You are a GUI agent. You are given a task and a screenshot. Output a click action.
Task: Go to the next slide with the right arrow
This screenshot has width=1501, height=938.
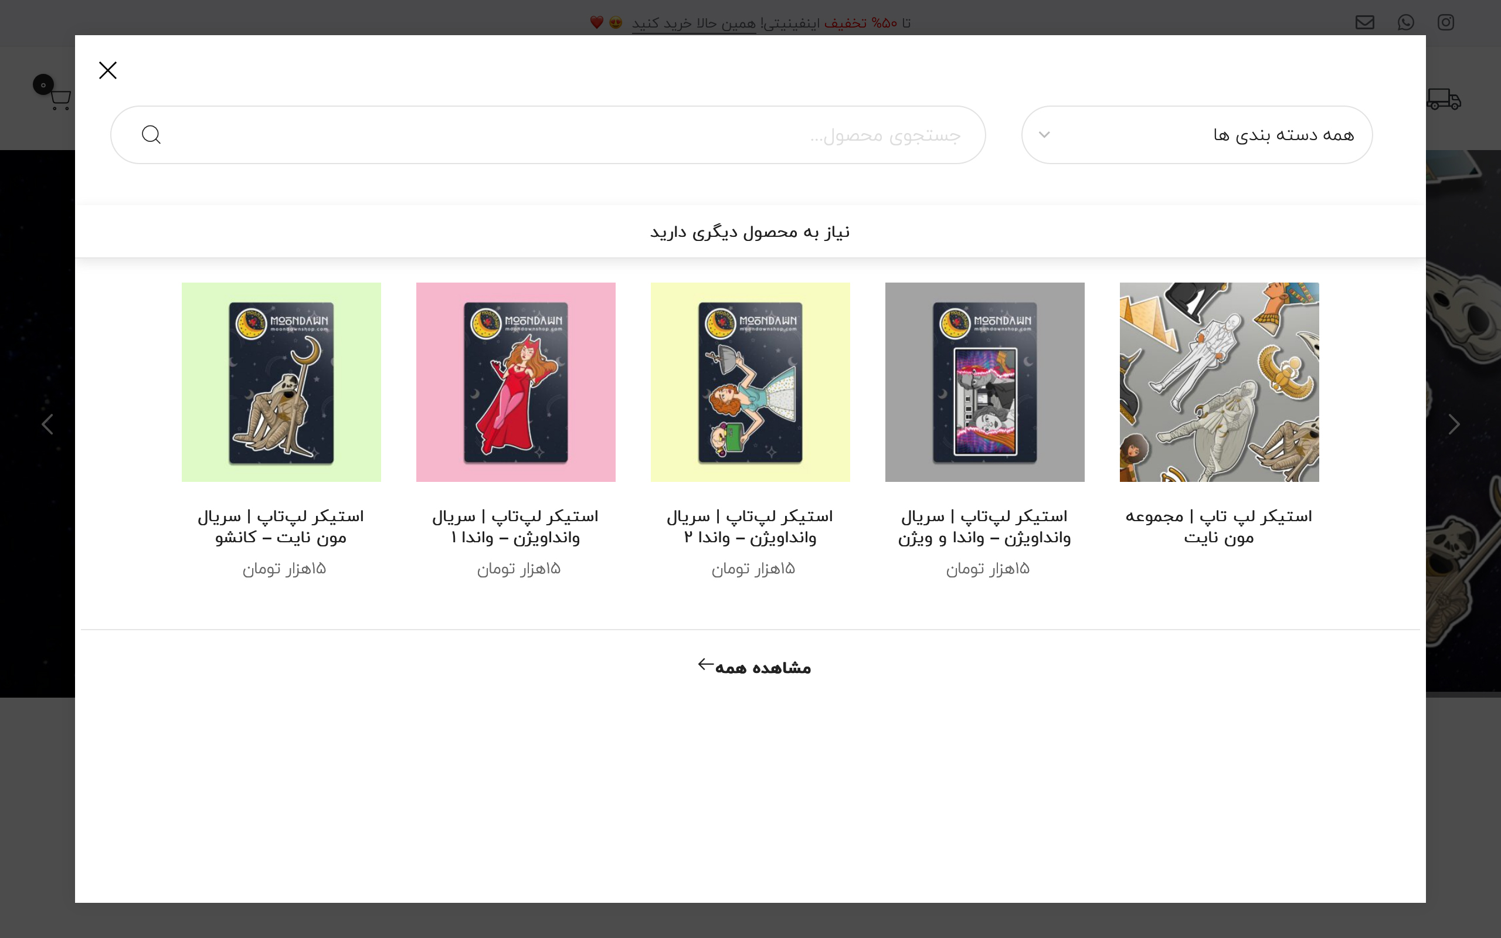click(x=1454, y=424)
